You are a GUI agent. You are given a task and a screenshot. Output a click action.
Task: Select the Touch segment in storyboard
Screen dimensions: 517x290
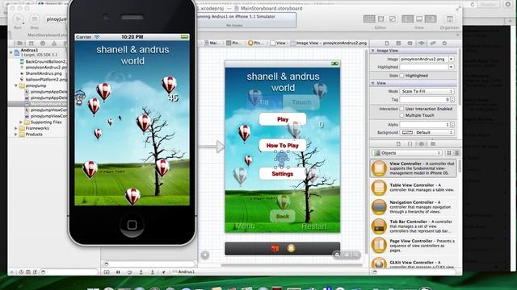coord(301,102)
